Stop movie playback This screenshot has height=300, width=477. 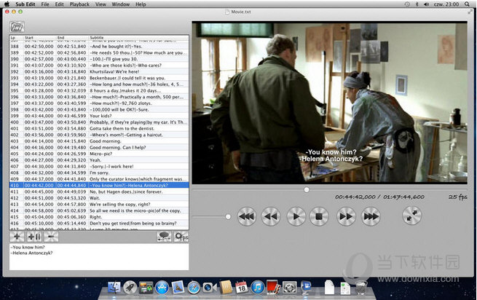pos(319,216)
